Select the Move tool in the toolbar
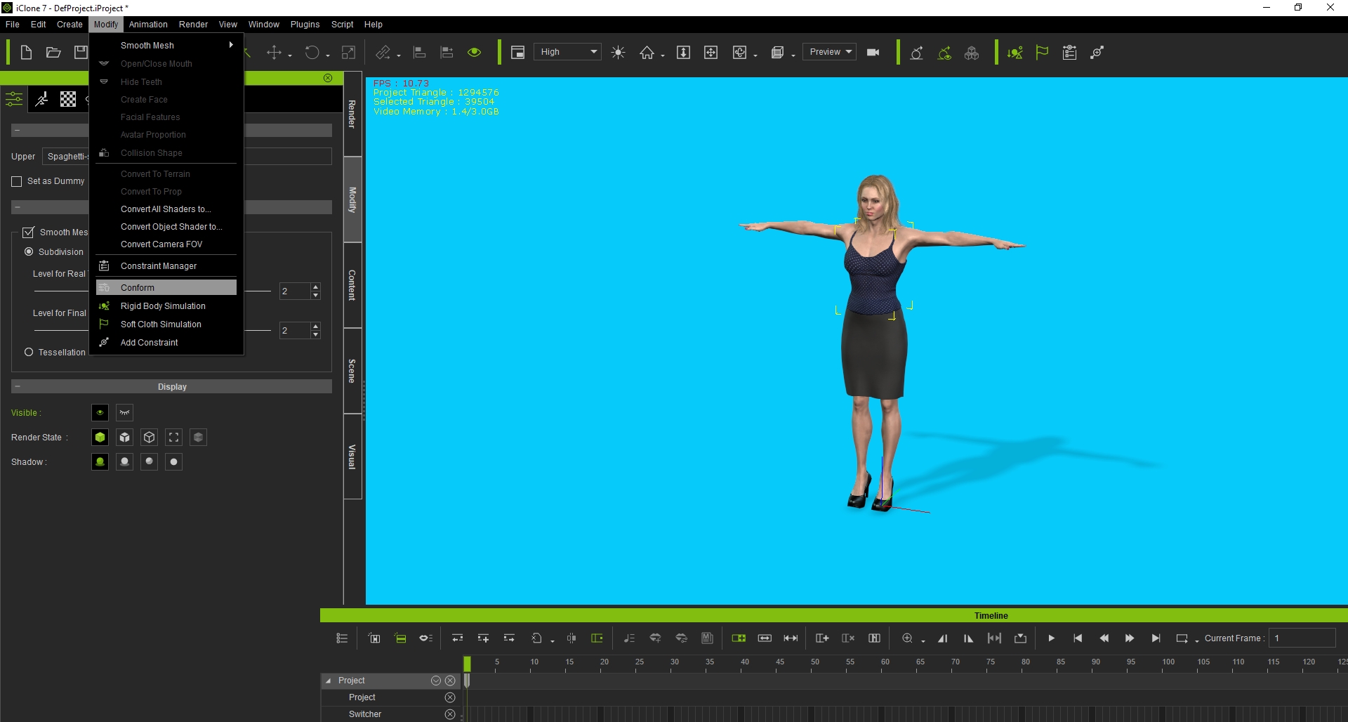The width and height of the screenshot is (1348, 722). 274,53
